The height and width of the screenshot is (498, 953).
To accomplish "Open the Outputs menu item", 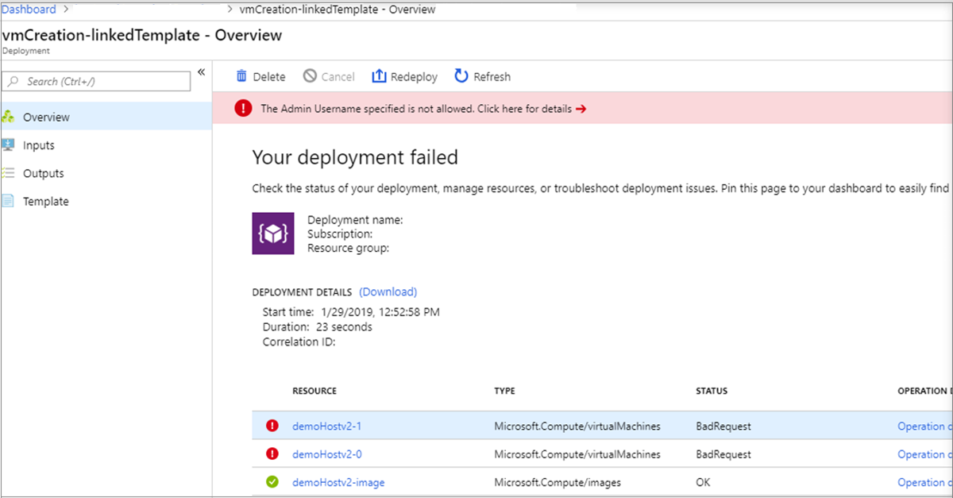I will coord(106,173).
